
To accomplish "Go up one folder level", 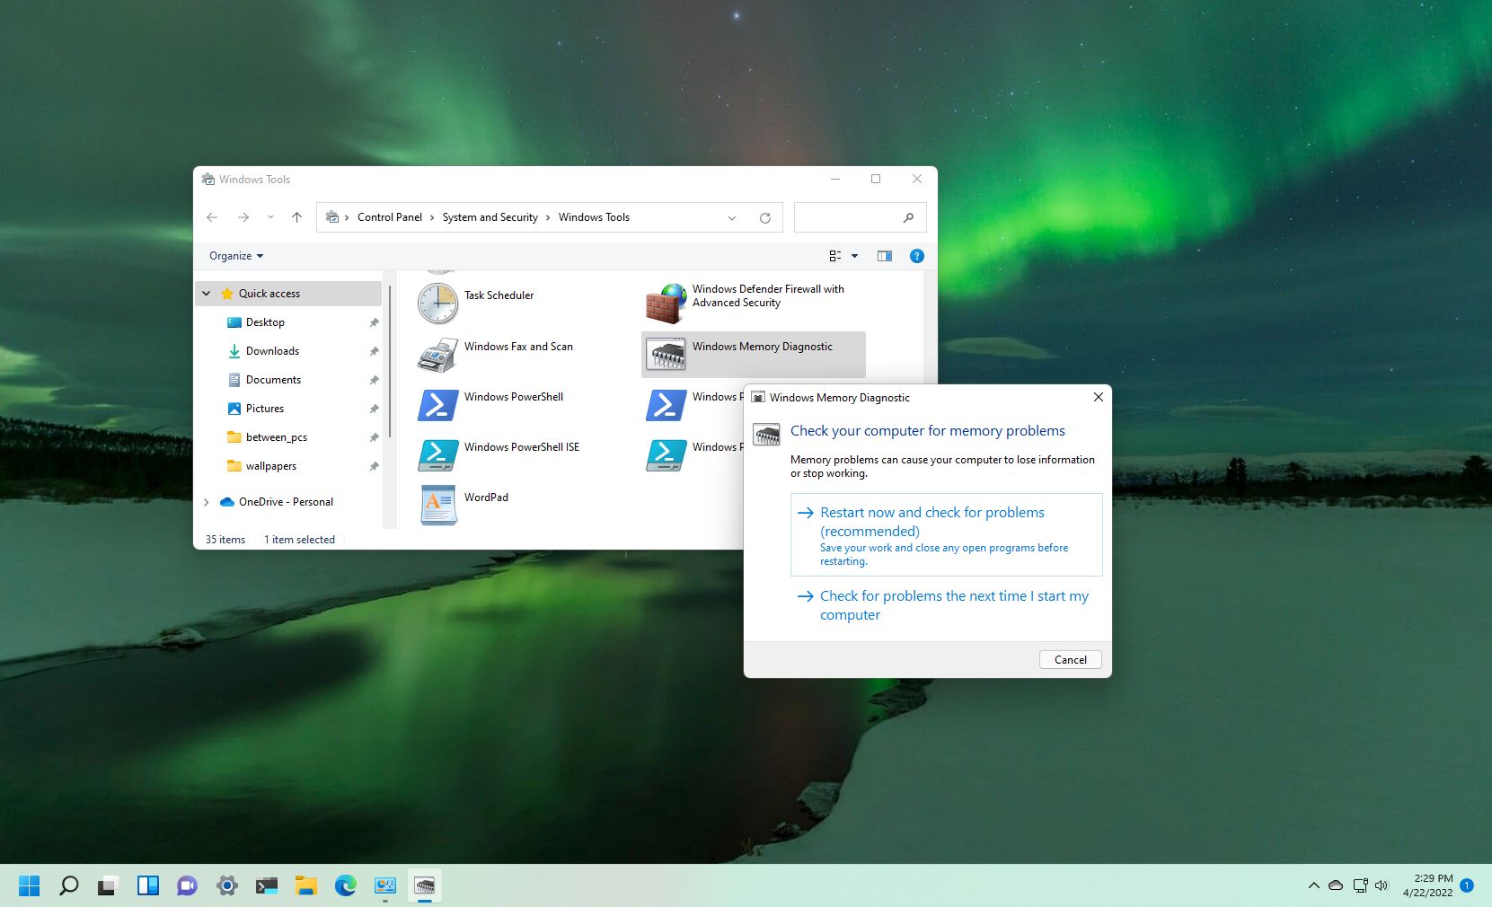I will [x=296, y=217].
